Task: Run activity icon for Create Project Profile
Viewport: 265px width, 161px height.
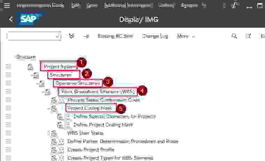Action: click(x=62, y=150)
